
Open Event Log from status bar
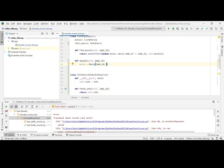[213, 135]
